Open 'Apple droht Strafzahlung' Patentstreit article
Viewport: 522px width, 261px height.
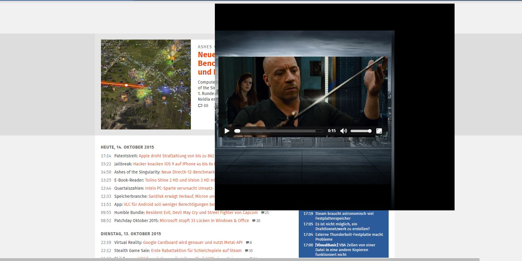176,156
